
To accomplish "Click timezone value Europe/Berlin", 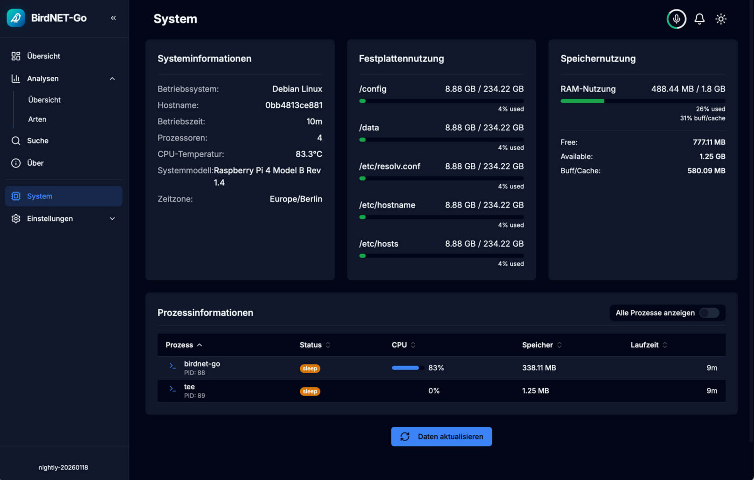I will [x=296, y=199].
